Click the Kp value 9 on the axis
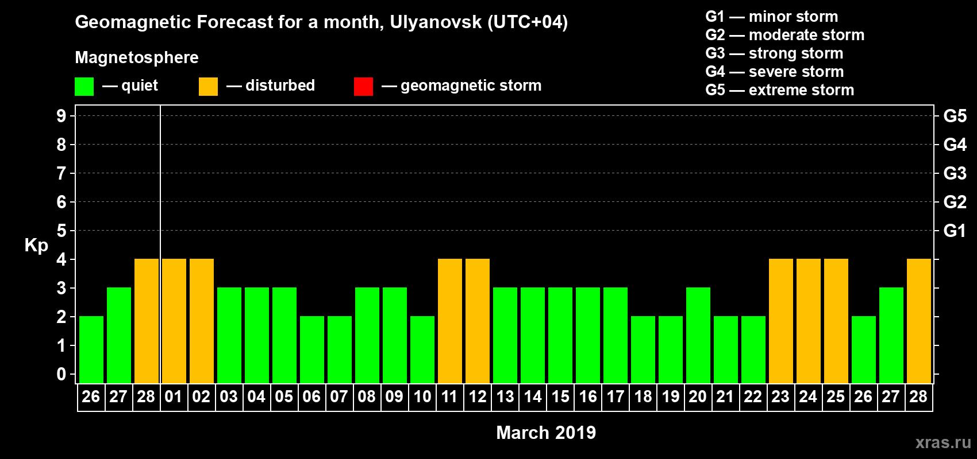This screenshot has height=459, width=977. [x=61, y=116]
